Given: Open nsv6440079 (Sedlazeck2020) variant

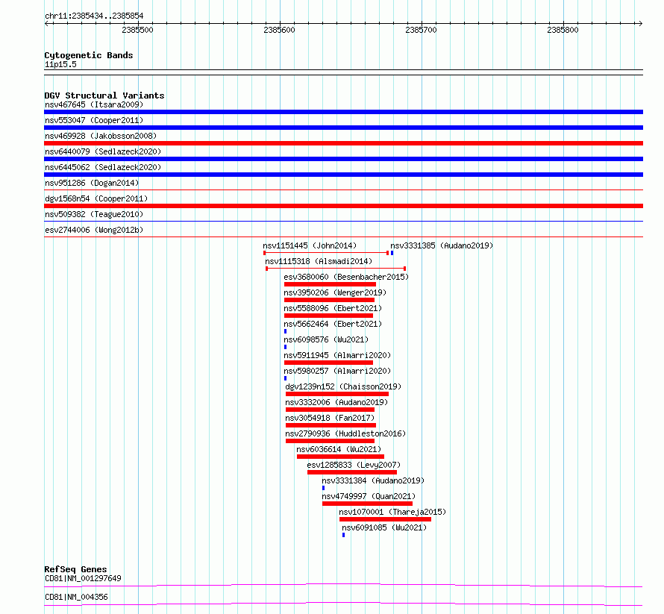Looking at the screenshot, I should point(103,151).
